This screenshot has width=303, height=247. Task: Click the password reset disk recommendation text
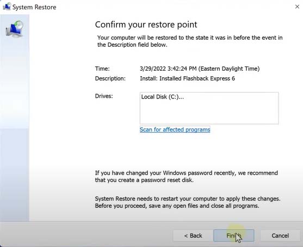[x=186, y=176]
